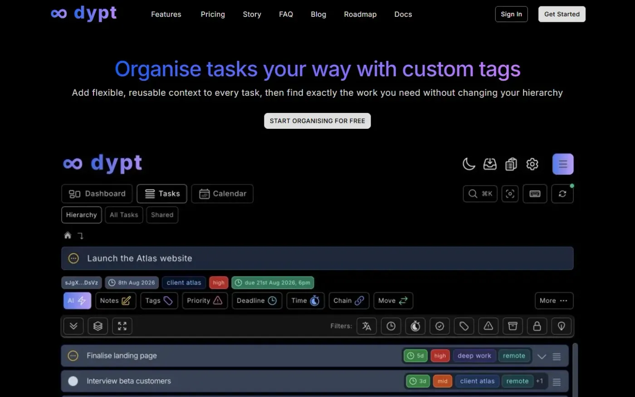Click the Sign In button

pos(511,14)
